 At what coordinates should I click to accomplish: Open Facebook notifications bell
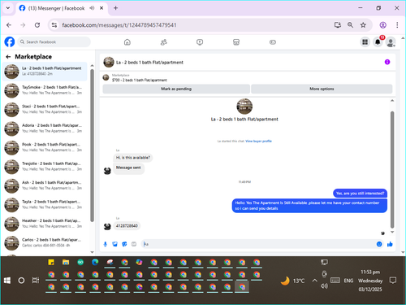tap(378, 42)
